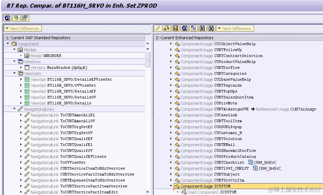Screen dimensions: 323x195
Task: Select NavigationalLink CUBTExpenseItemToHdrOverview
Action: (78, 180)
